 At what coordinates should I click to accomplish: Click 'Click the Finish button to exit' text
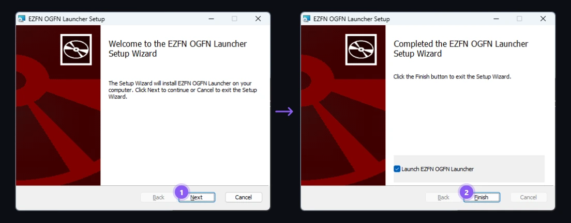(x=452, y=77)
